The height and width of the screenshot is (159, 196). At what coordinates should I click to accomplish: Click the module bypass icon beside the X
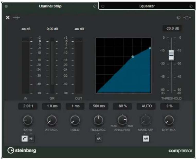(x=16, y=18)
